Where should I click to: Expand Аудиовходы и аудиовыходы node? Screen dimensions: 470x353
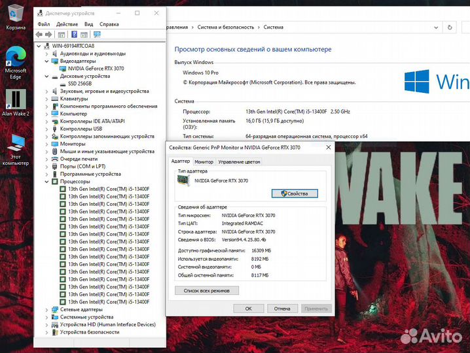46,54
